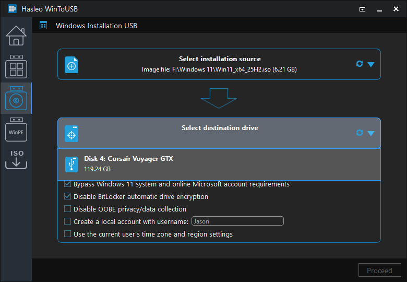The image size is (407, 282).
Task: Click the destination drive target icon
Action: [x=71, y=134]
